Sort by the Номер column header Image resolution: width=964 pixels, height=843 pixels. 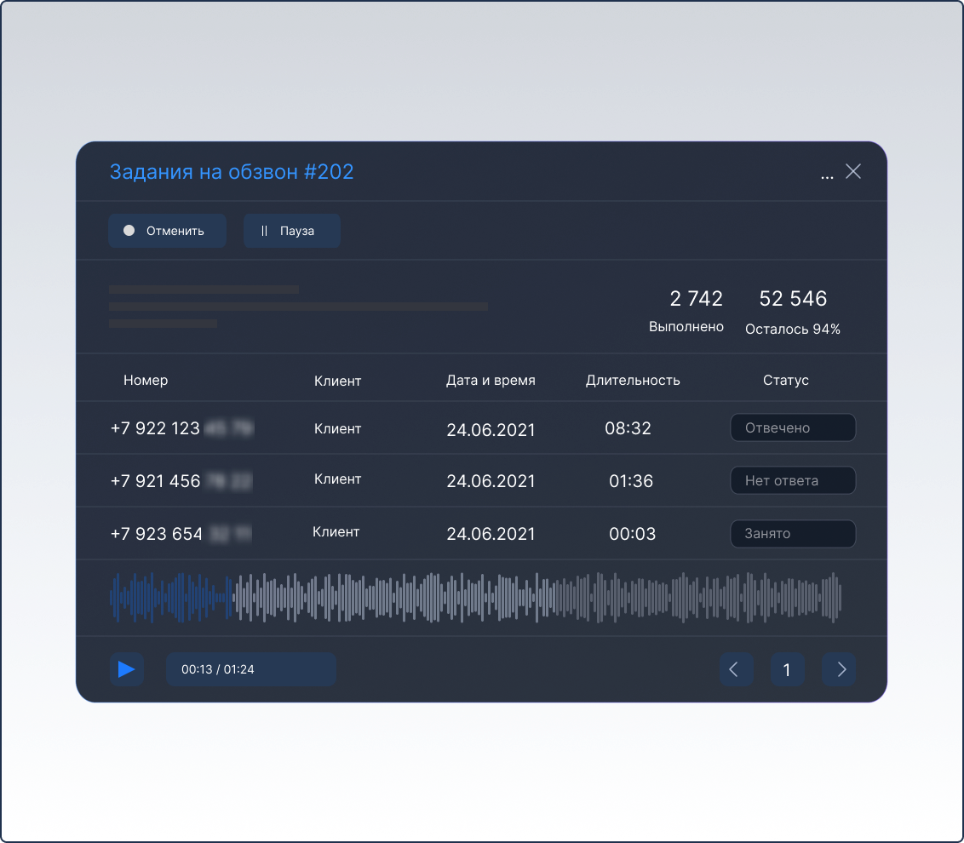pyautogui.click(x=146, y=381)
